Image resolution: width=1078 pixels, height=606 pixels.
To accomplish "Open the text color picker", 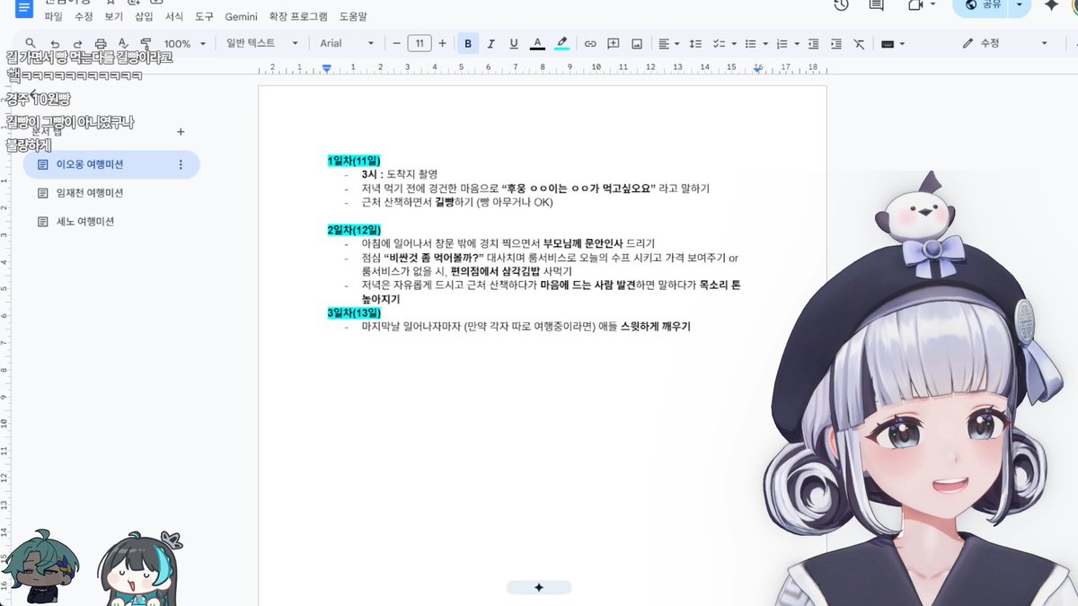I will coord(537,43).
